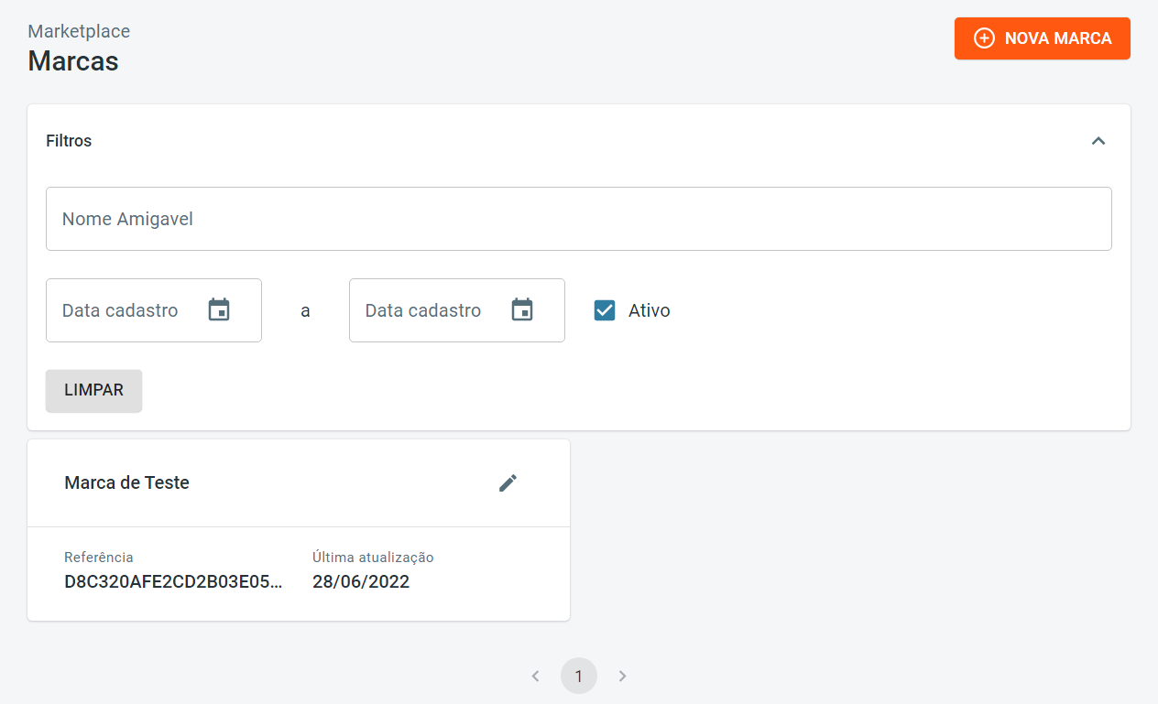Go to the previous page of results

click(536, 677)
